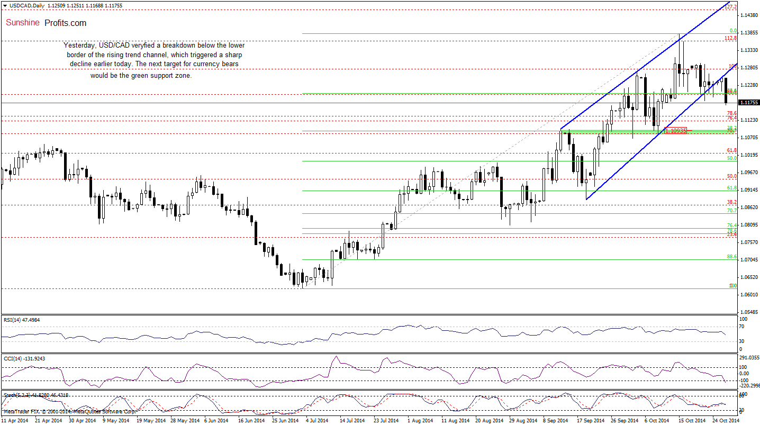The height and width of the screenshot is (425, 760).
Task: Click the -220.2996 CCI scale value
Action: click(x=749, y=386)
